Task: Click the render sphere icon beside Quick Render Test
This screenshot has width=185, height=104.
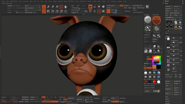Action: [147, 7]
